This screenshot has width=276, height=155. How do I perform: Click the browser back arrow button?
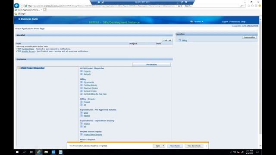(x=17, y=6)
